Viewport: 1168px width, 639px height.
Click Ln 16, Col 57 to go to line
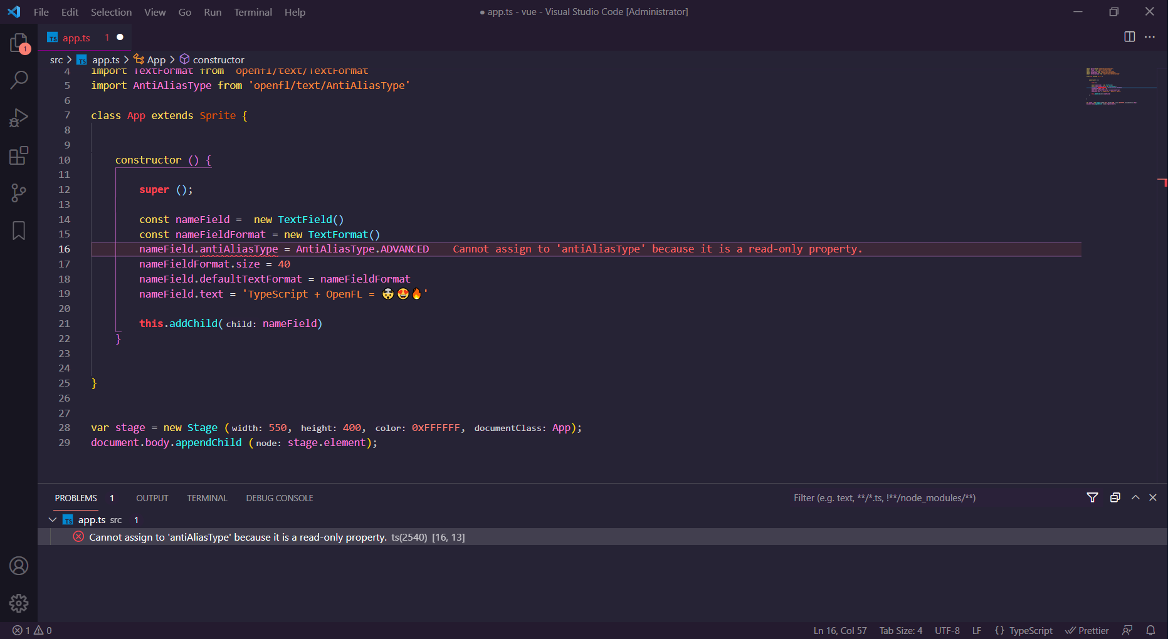(x=840, y=630)
